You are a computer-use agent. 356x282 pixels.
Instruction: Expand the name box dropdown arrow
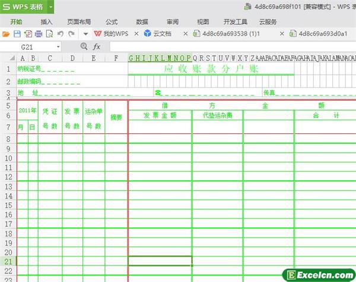tap(58, 47)
